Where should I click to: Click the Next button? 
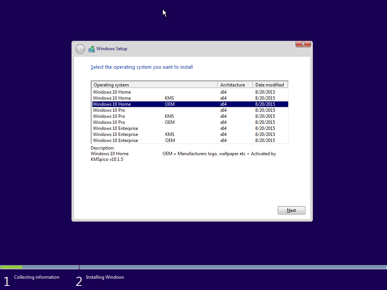click(291, 210)
